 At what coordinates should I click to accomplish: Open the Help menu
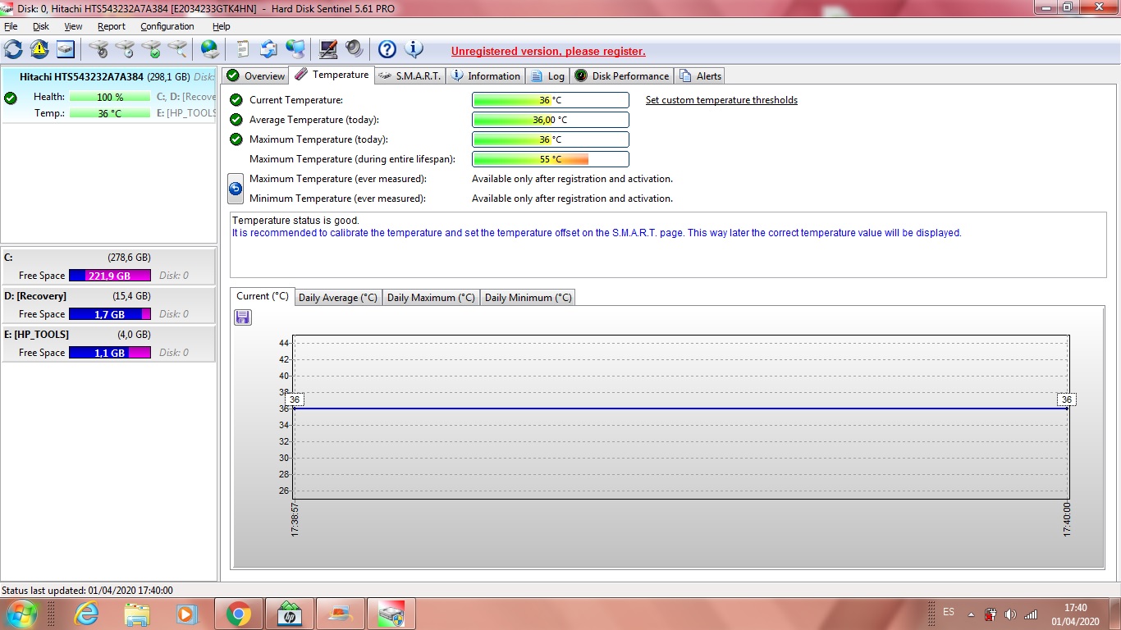[222, 26]
